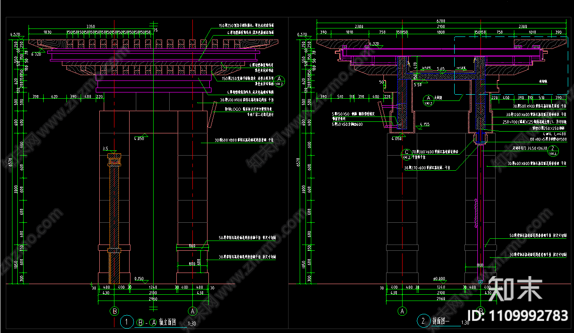Viewport: 574px width, 333px height.
Task: Pick the 6.570 elevation mark in elevation drawing
Action: pos(16,35)
